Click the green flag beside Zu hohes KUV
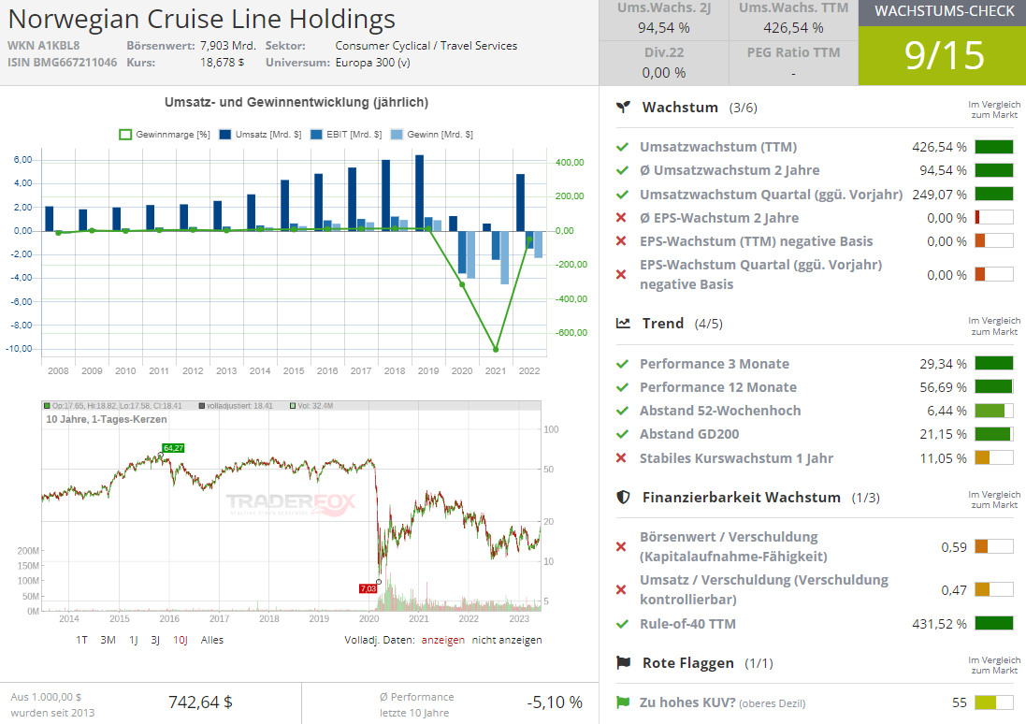This screenshot has height=724, width=1026. click(623, 702)
